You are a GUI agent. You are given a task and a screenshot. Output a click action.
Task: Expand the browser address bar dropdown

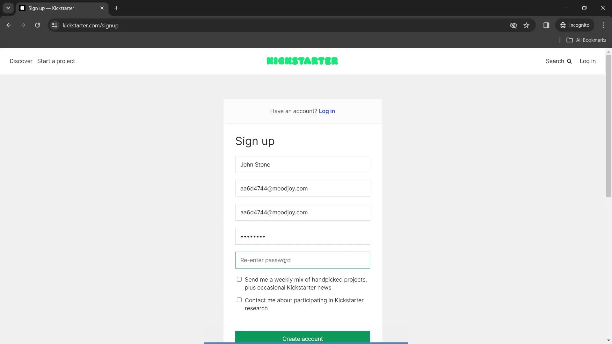(8, 8)
